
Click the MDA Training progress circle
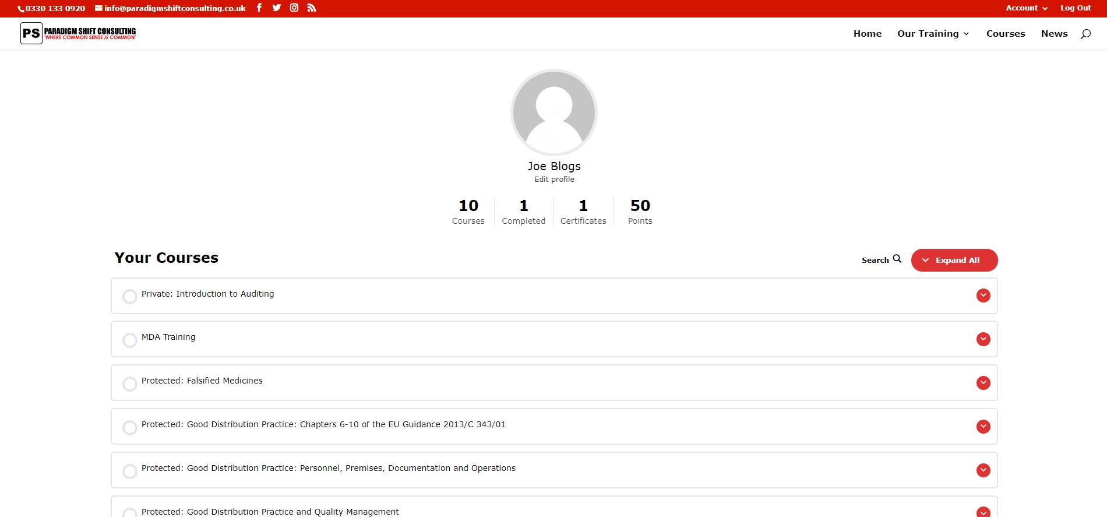130,340
